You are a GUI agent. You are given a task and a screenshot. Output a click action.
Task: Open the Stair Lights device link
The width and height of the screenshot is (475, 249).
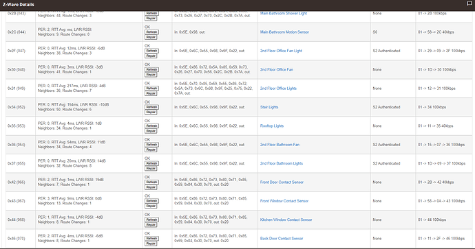click(269, 107)
